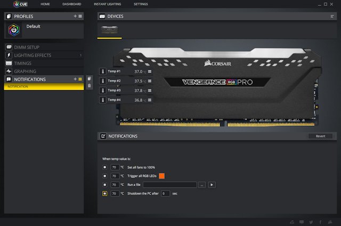The width and height of the screenshot is (341, 226).
Task: Enable Trigger all RGB LEDs checkbox
Action: 104,176
